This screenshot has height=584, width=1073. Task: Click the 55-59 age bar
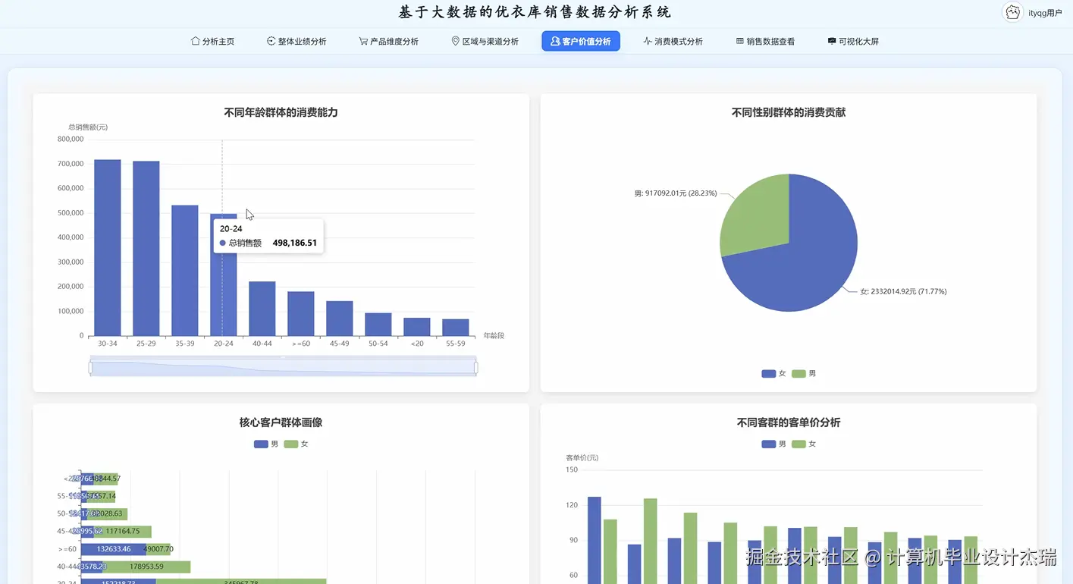point(456,328)
